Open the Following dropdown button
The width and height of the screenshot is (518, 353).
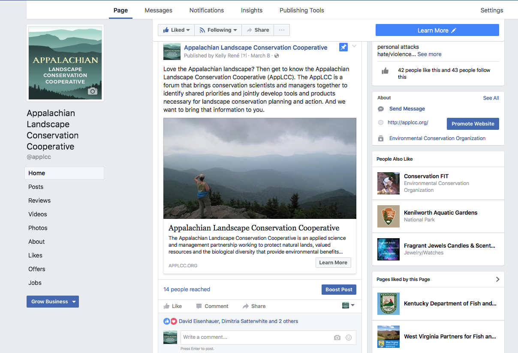click(x=218, y=30)
